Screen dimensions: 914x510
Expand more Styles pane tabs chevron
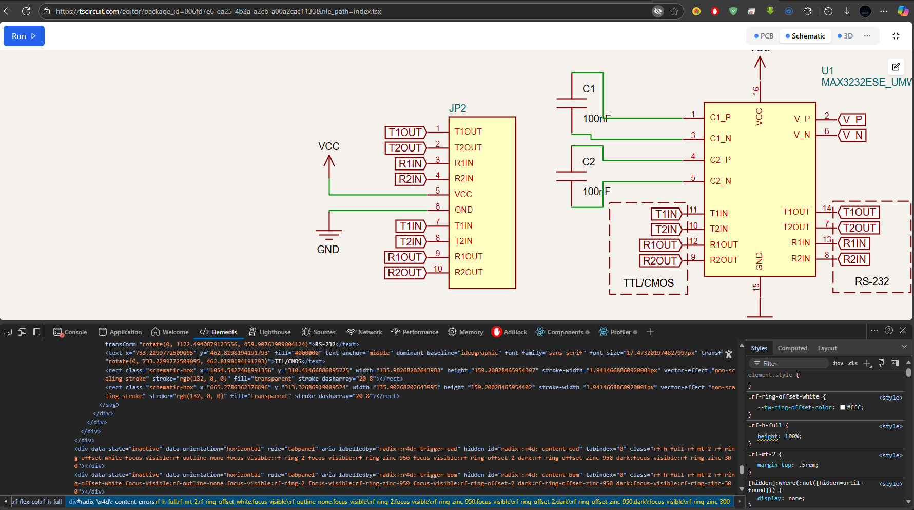(904, 347)
